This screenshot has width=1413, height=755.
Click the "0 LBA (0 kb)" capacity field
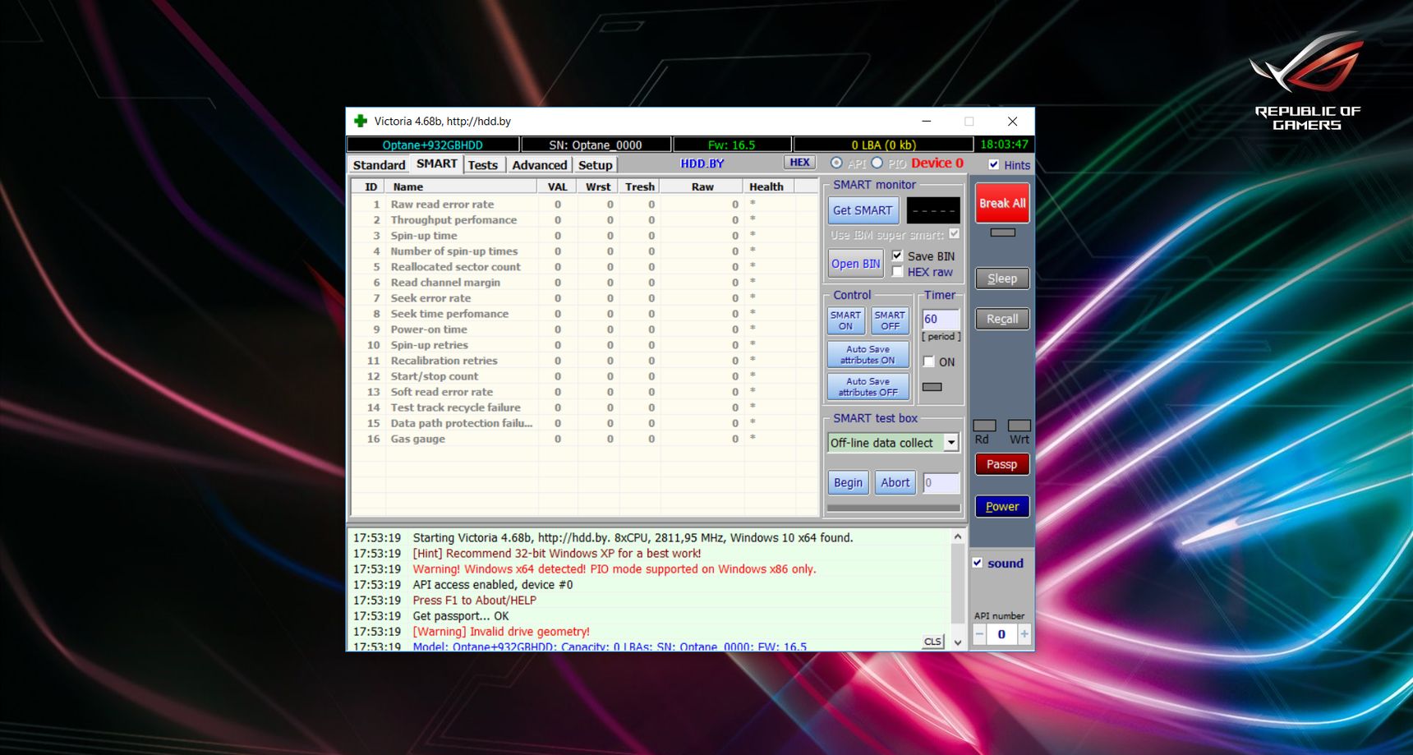(x=883, y=145)
